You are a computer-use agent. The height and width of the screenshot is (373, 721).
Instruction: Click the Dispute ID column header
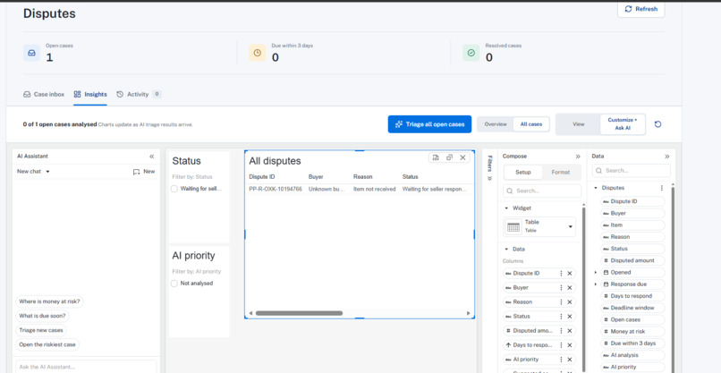pos(262,176)
